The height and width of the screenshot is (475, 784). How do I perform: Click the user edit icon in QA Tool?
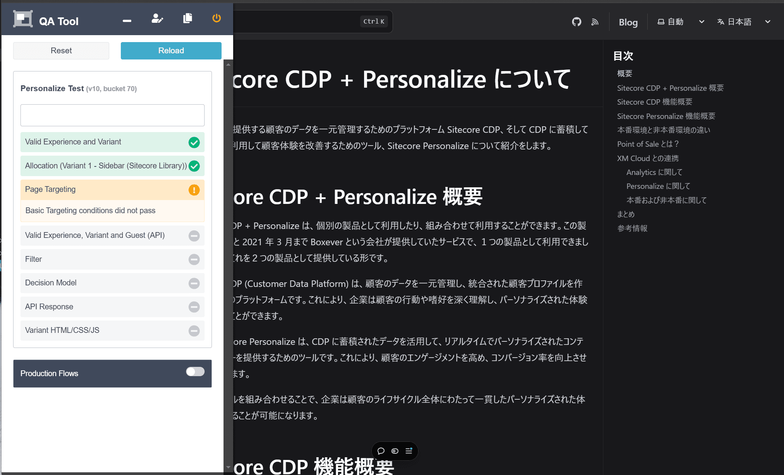[x=157, y=18]
